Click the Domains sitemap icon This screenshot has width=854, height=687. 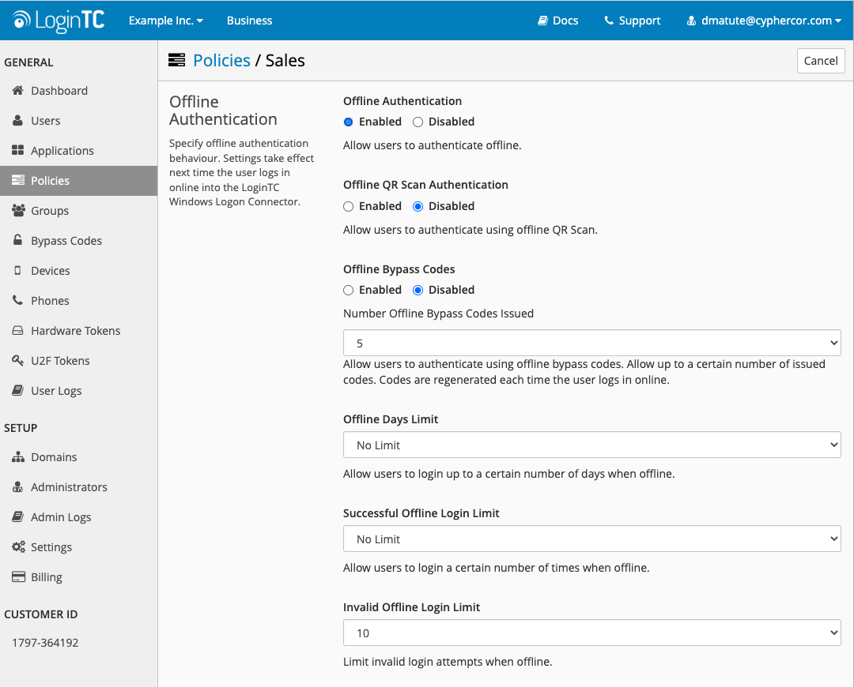click(17, 457)
